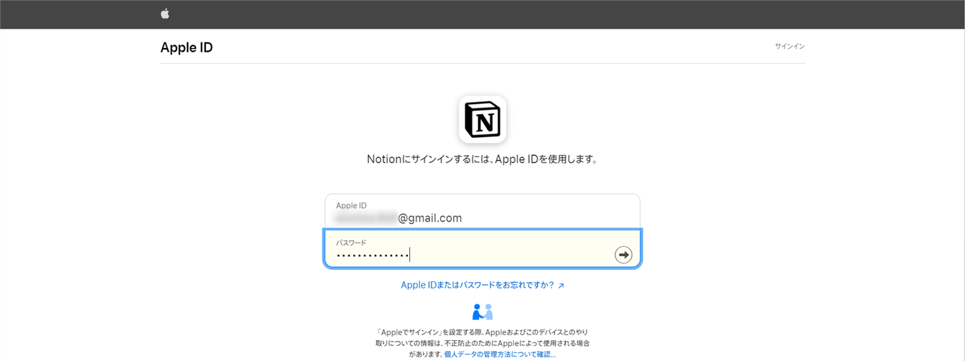
Task: Click the 'NotionにサインインするにはApple ID' message
Action: (482, 159)
